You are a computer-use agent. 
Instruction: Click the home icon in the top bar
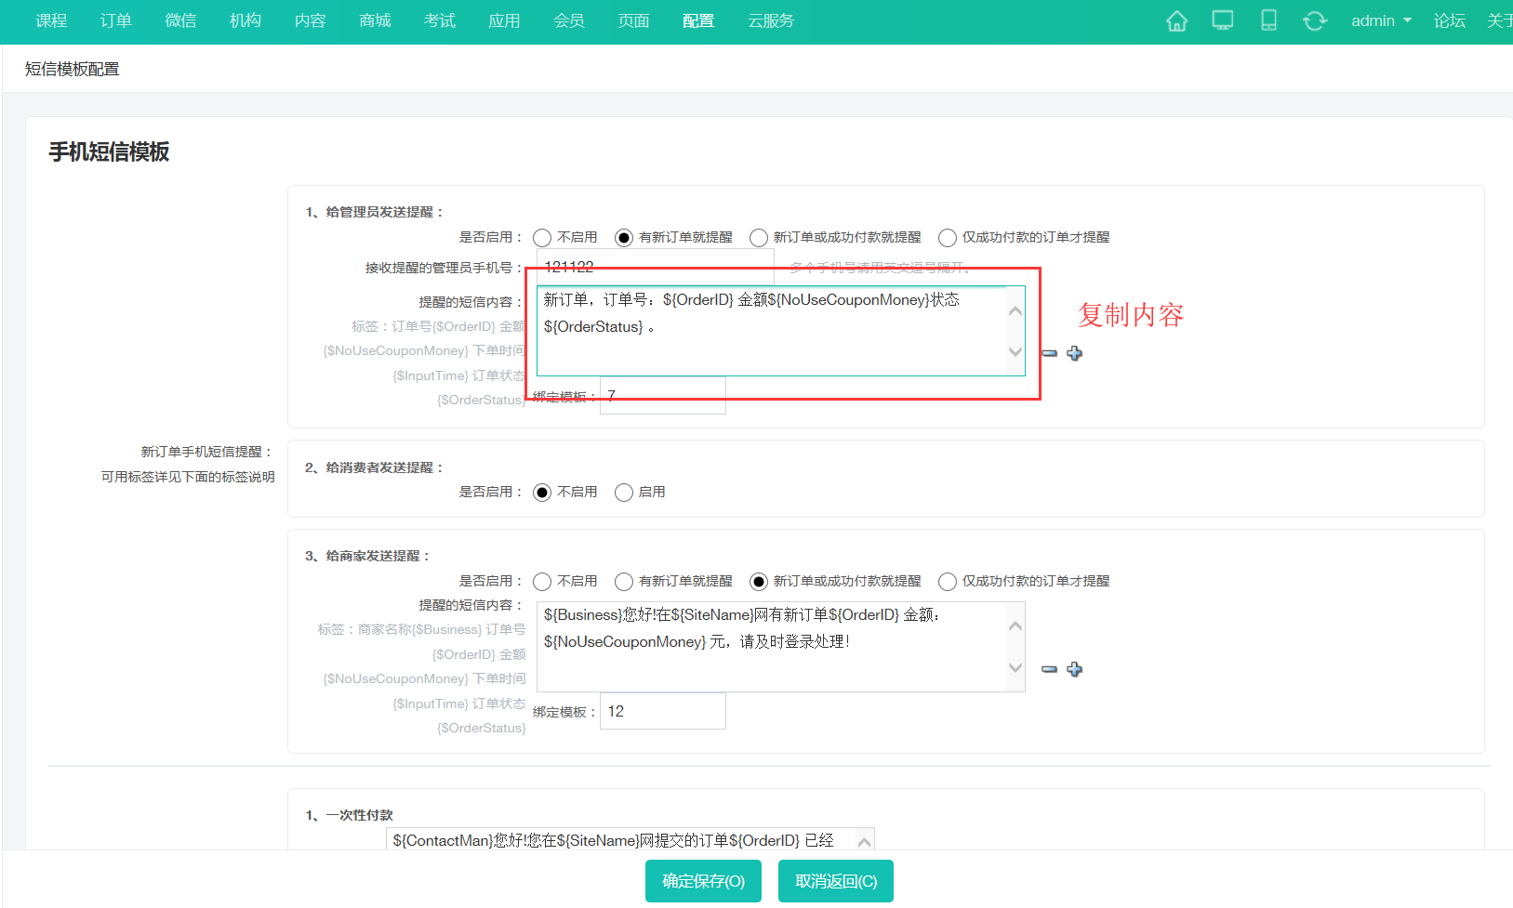tap(1175, 20)
